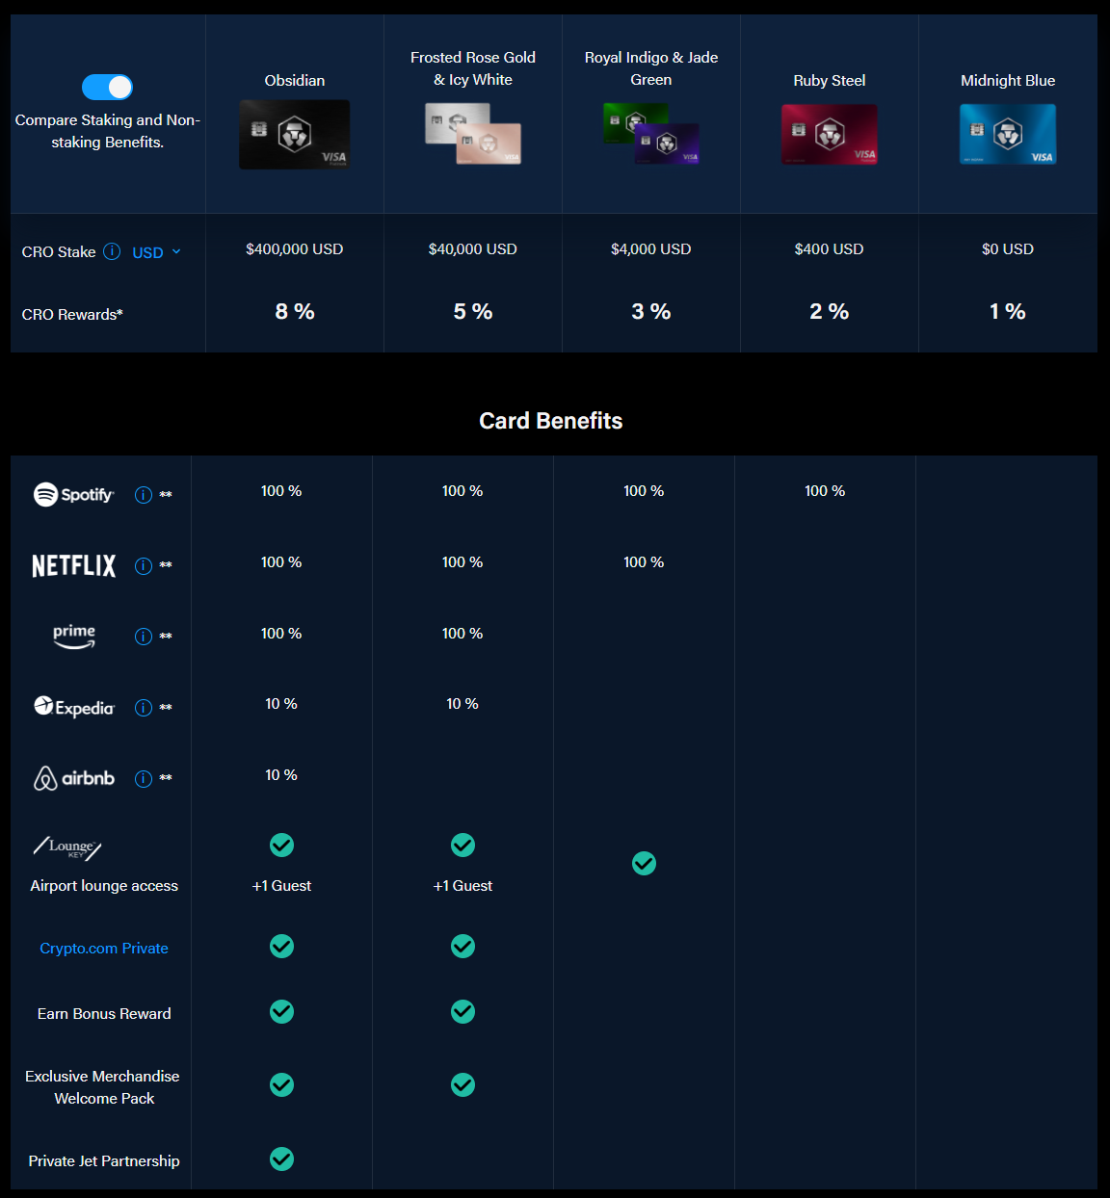
Task: Click Frosted Rose Gold Crypto.com Private checkmark
Action: coord(462,947)
